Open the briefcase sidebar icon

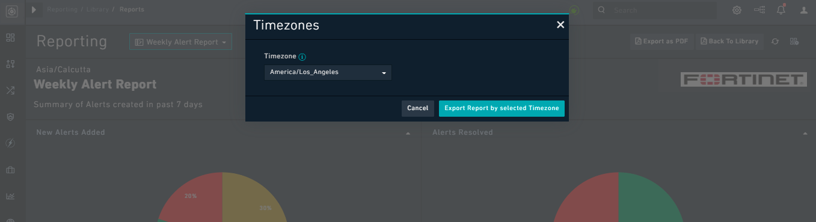(10, 170)
